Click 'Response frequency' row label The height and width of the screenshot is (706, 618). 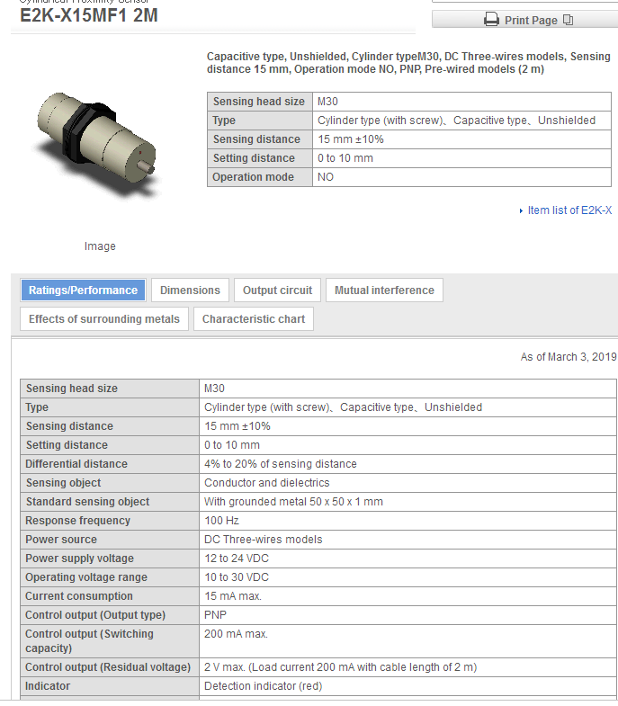(x=77, y=521)
